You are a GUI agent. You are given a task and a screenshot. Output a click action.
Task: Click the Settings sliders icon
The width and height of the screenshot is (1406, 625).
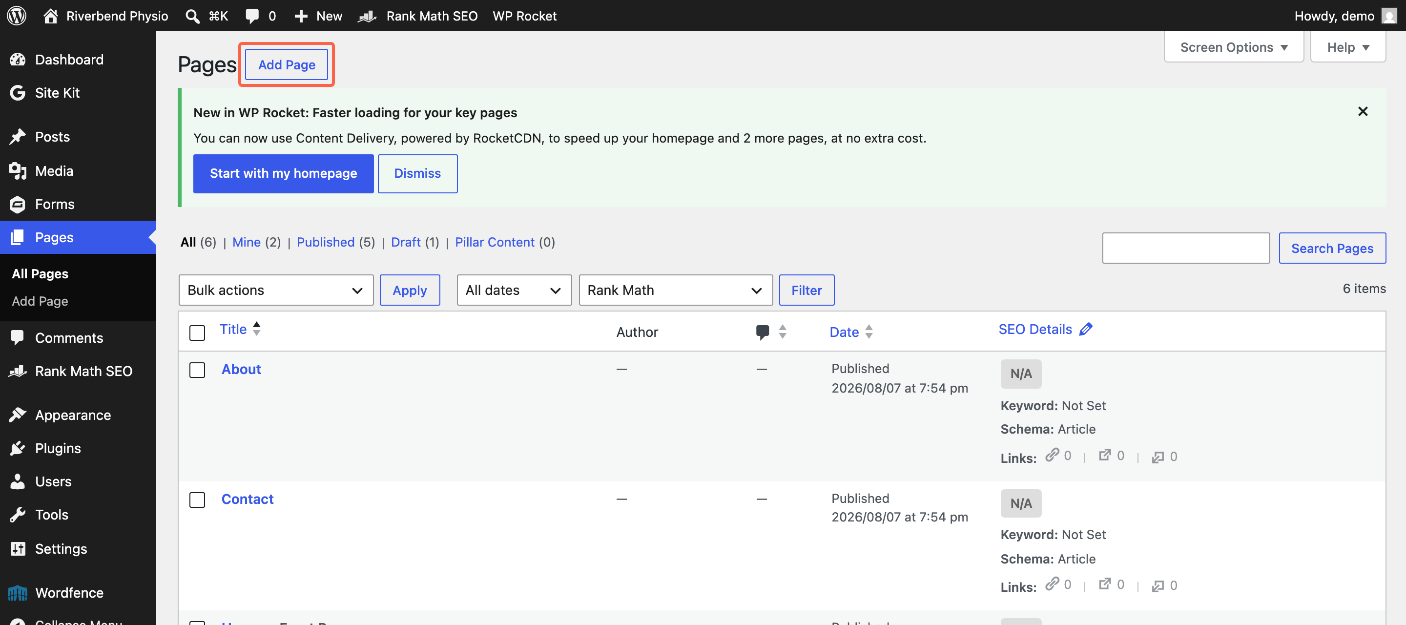pyautogui.click(x=18, y=548)
